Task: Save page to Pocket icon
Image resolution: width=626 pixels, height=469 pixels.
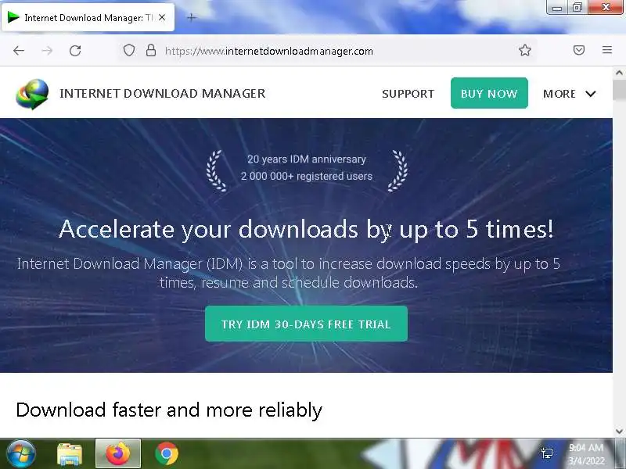Action: [579, 50]
